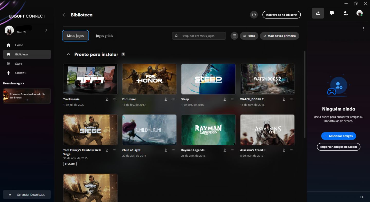Open the help question mark icon
Screen dimensions: 370x202
click(x=254, y=15)
